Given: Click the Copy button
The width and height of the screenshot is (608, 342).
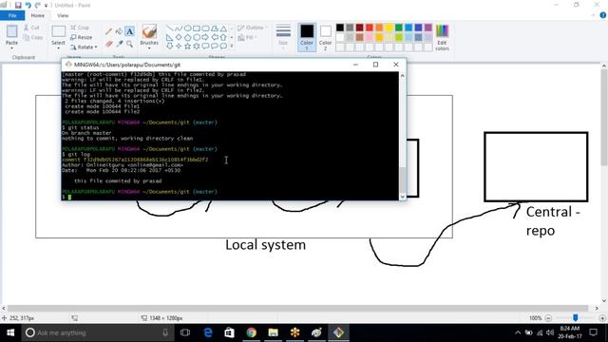Looking at the screenshot, I should (x=33, y=37).
